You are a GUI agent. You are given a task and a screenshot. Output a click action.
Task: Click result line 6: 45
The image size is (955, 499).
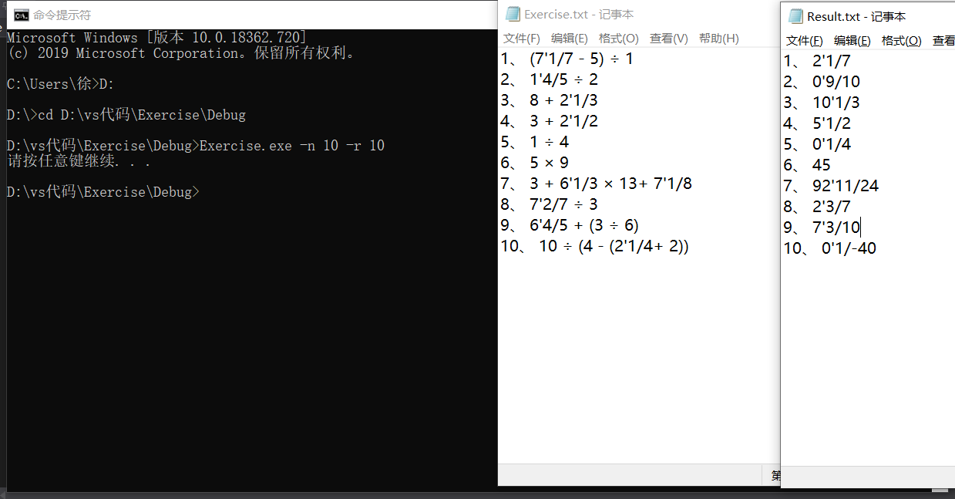click(x=808, y=165)
